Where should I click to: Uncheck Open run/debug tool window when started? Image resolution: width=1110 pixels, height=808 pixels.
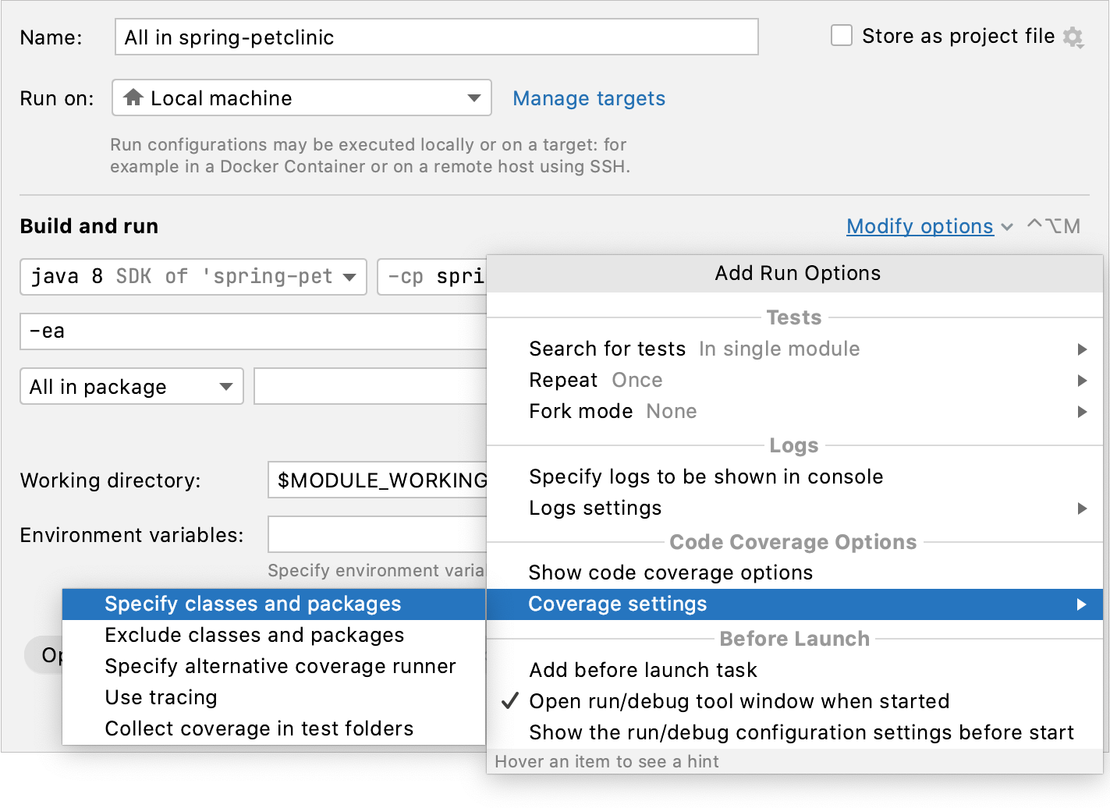click(x=739, y=701)
